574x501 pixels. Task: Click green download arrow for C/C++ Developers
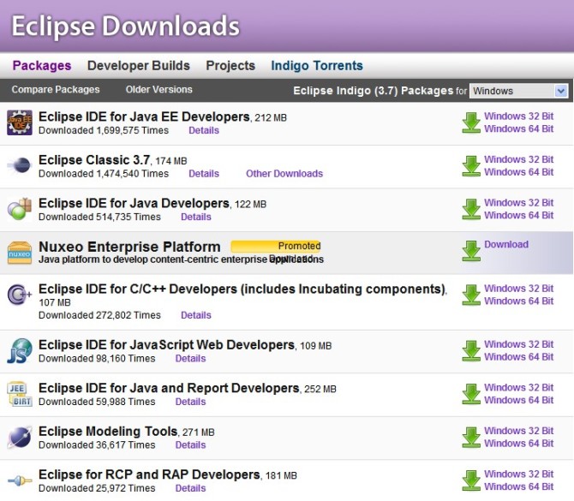pos(471,295)
